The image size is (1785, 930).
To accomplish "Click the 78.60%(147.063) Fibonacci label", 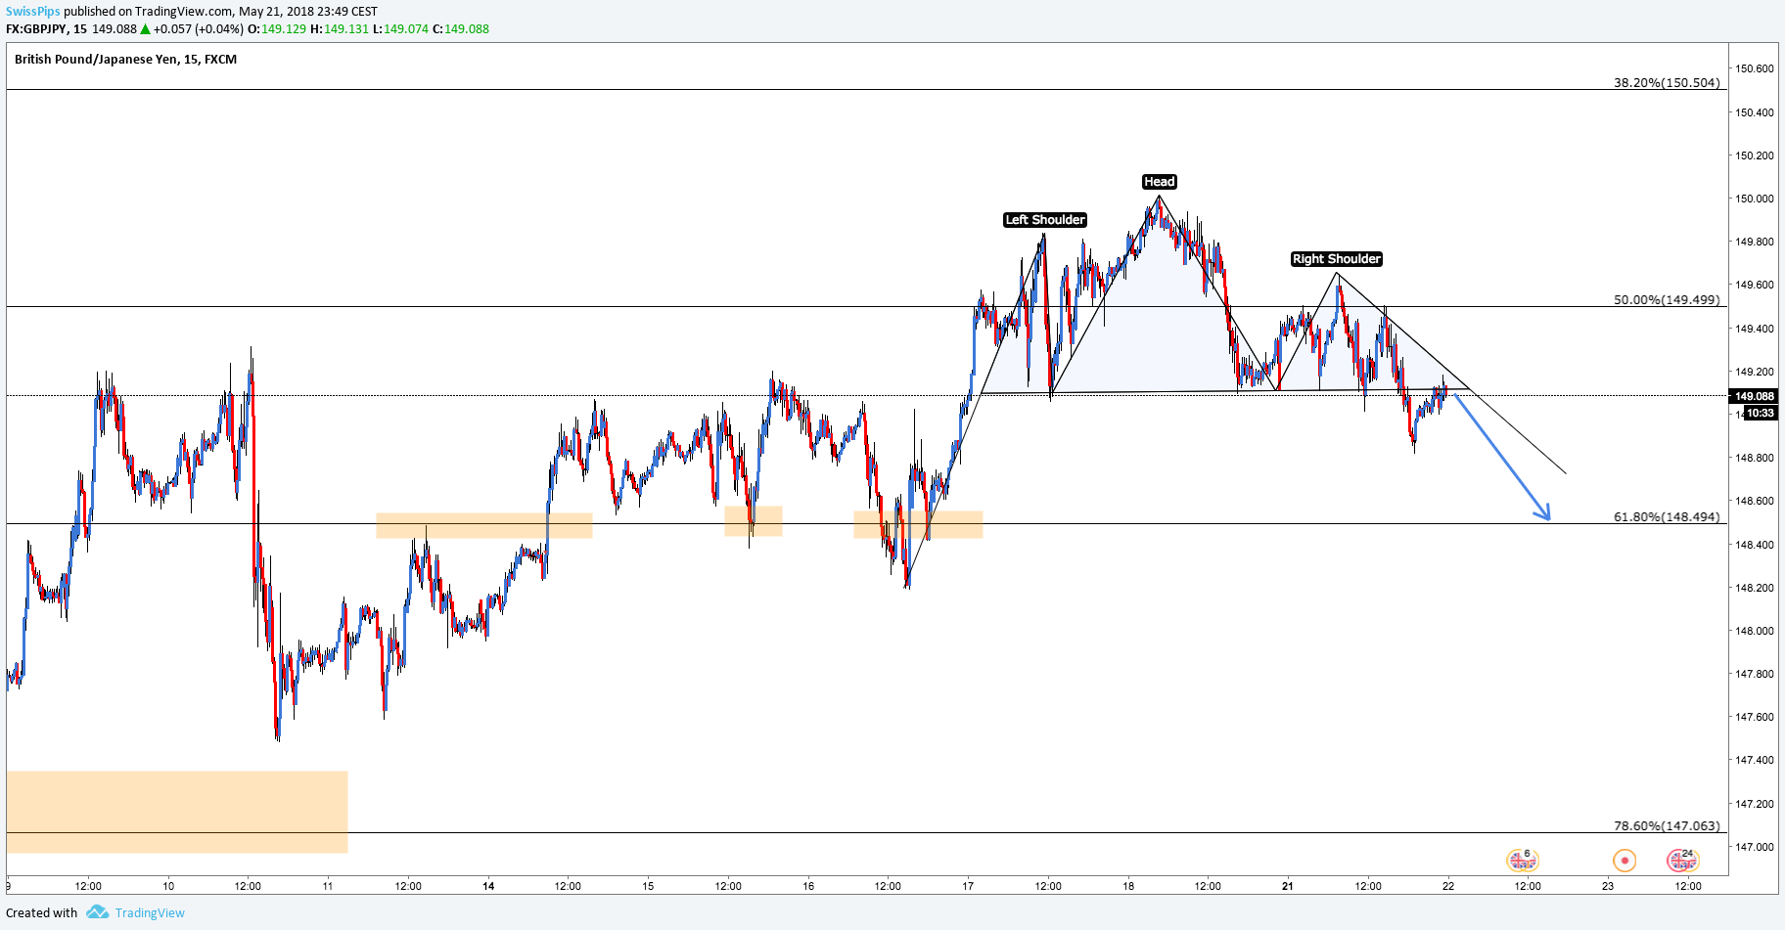I will coord(1667,826).
